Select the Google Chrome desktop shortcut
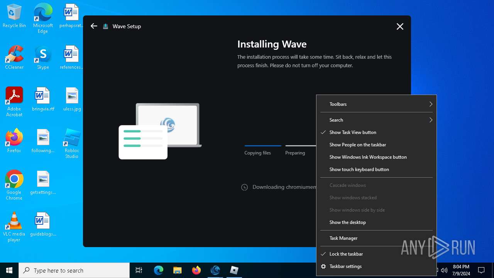The image size is (494, 278). click(14, 185)
